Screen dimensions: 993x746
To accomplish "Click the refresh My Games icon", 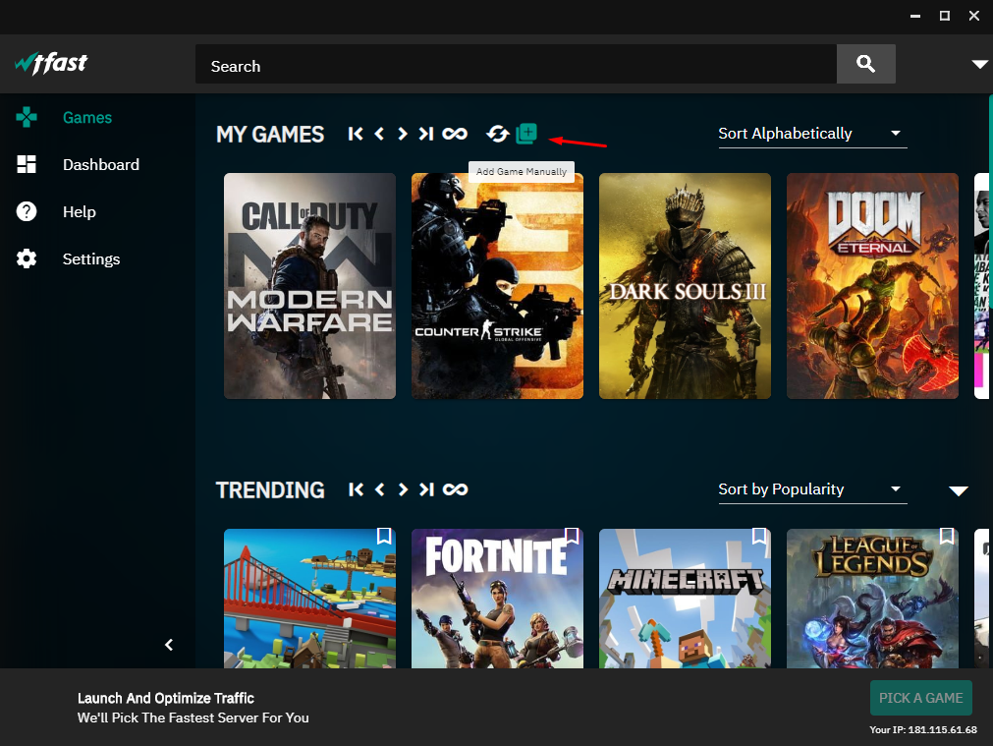I will tap(498, 134).
